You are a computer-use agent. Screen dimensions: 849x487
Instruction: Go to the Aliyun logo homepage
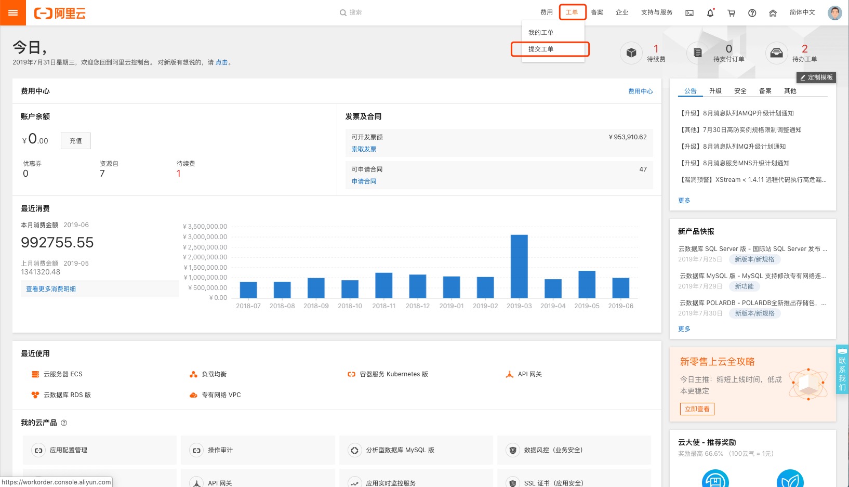pyautogui.click(x=60, y=13)
